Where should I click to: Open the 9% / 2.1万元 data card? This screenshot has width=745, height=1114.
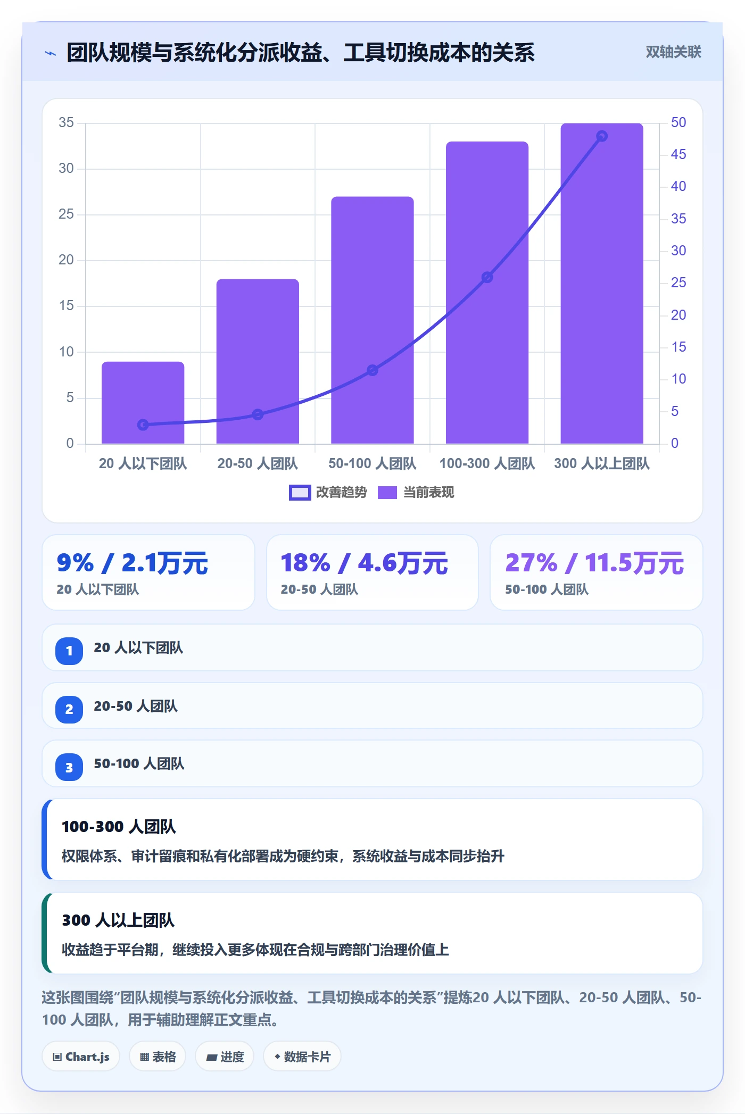(x=148, y=572)
